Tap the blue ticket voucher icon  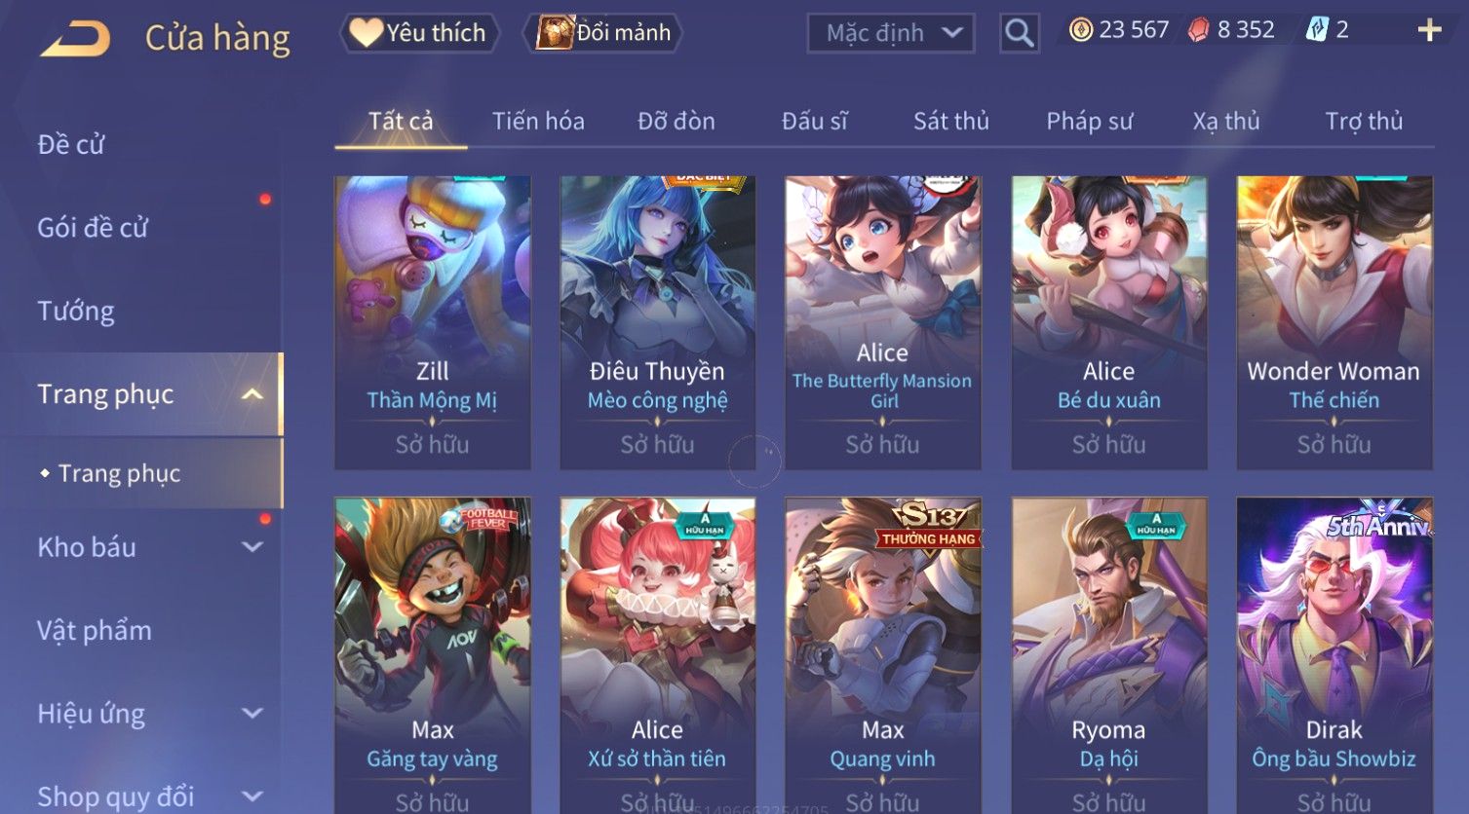1316,30
